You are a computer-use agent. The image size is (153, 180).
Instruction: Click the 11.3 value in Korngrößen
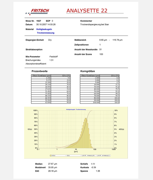tap(109, 85)
